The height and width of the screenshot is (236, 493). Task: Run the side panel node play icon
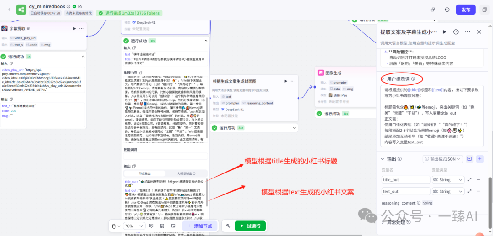click(445, 32)
